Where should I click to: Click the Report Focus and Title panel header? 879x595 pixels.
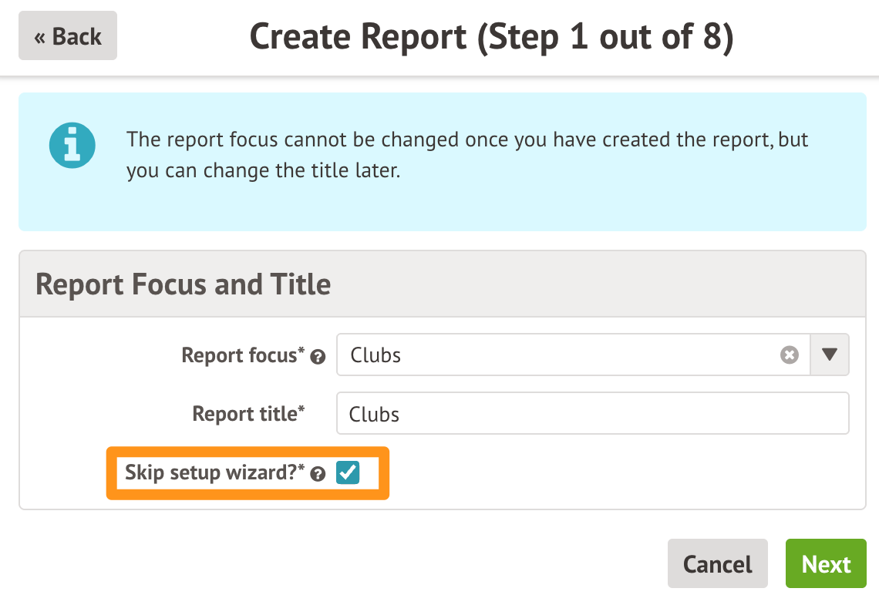click(184, 284)
